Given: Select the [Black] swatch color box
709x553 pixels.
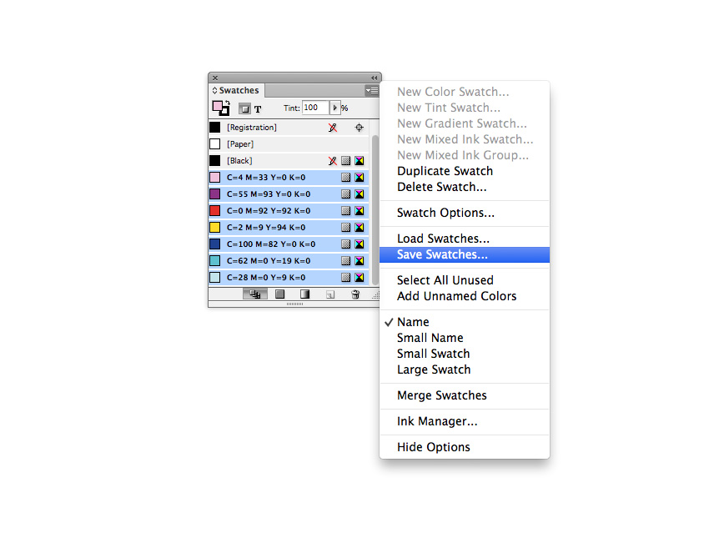Looking at the screenshot, I should click(215, 160).
